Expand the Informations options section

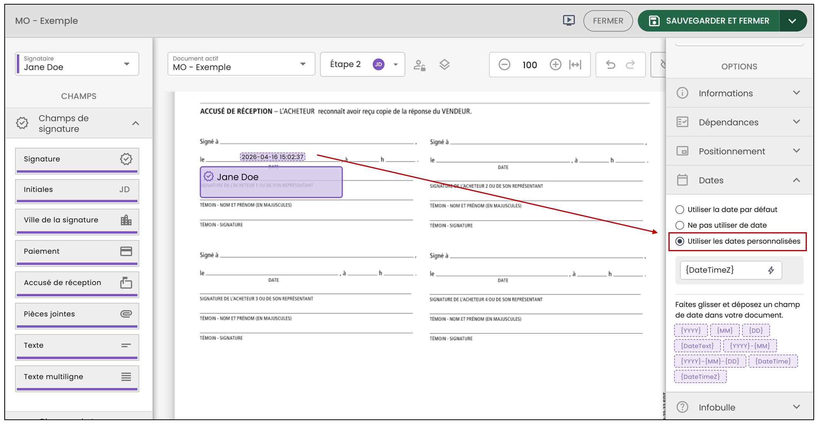739,93
